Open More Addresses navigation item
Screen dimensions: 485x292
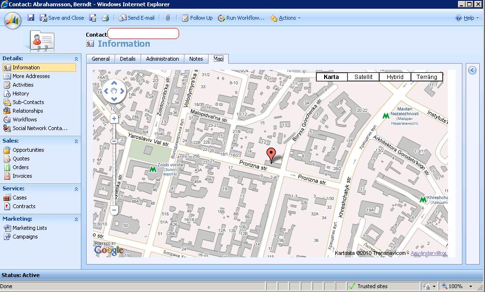[26, 76]
